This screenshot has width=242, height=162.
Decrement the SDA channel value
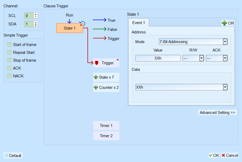[x=36, y=25]
